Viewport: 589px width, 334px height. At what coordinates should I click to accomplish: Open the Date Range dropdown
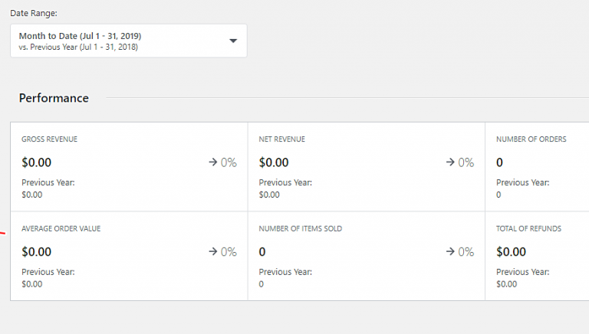coord(128,41)
